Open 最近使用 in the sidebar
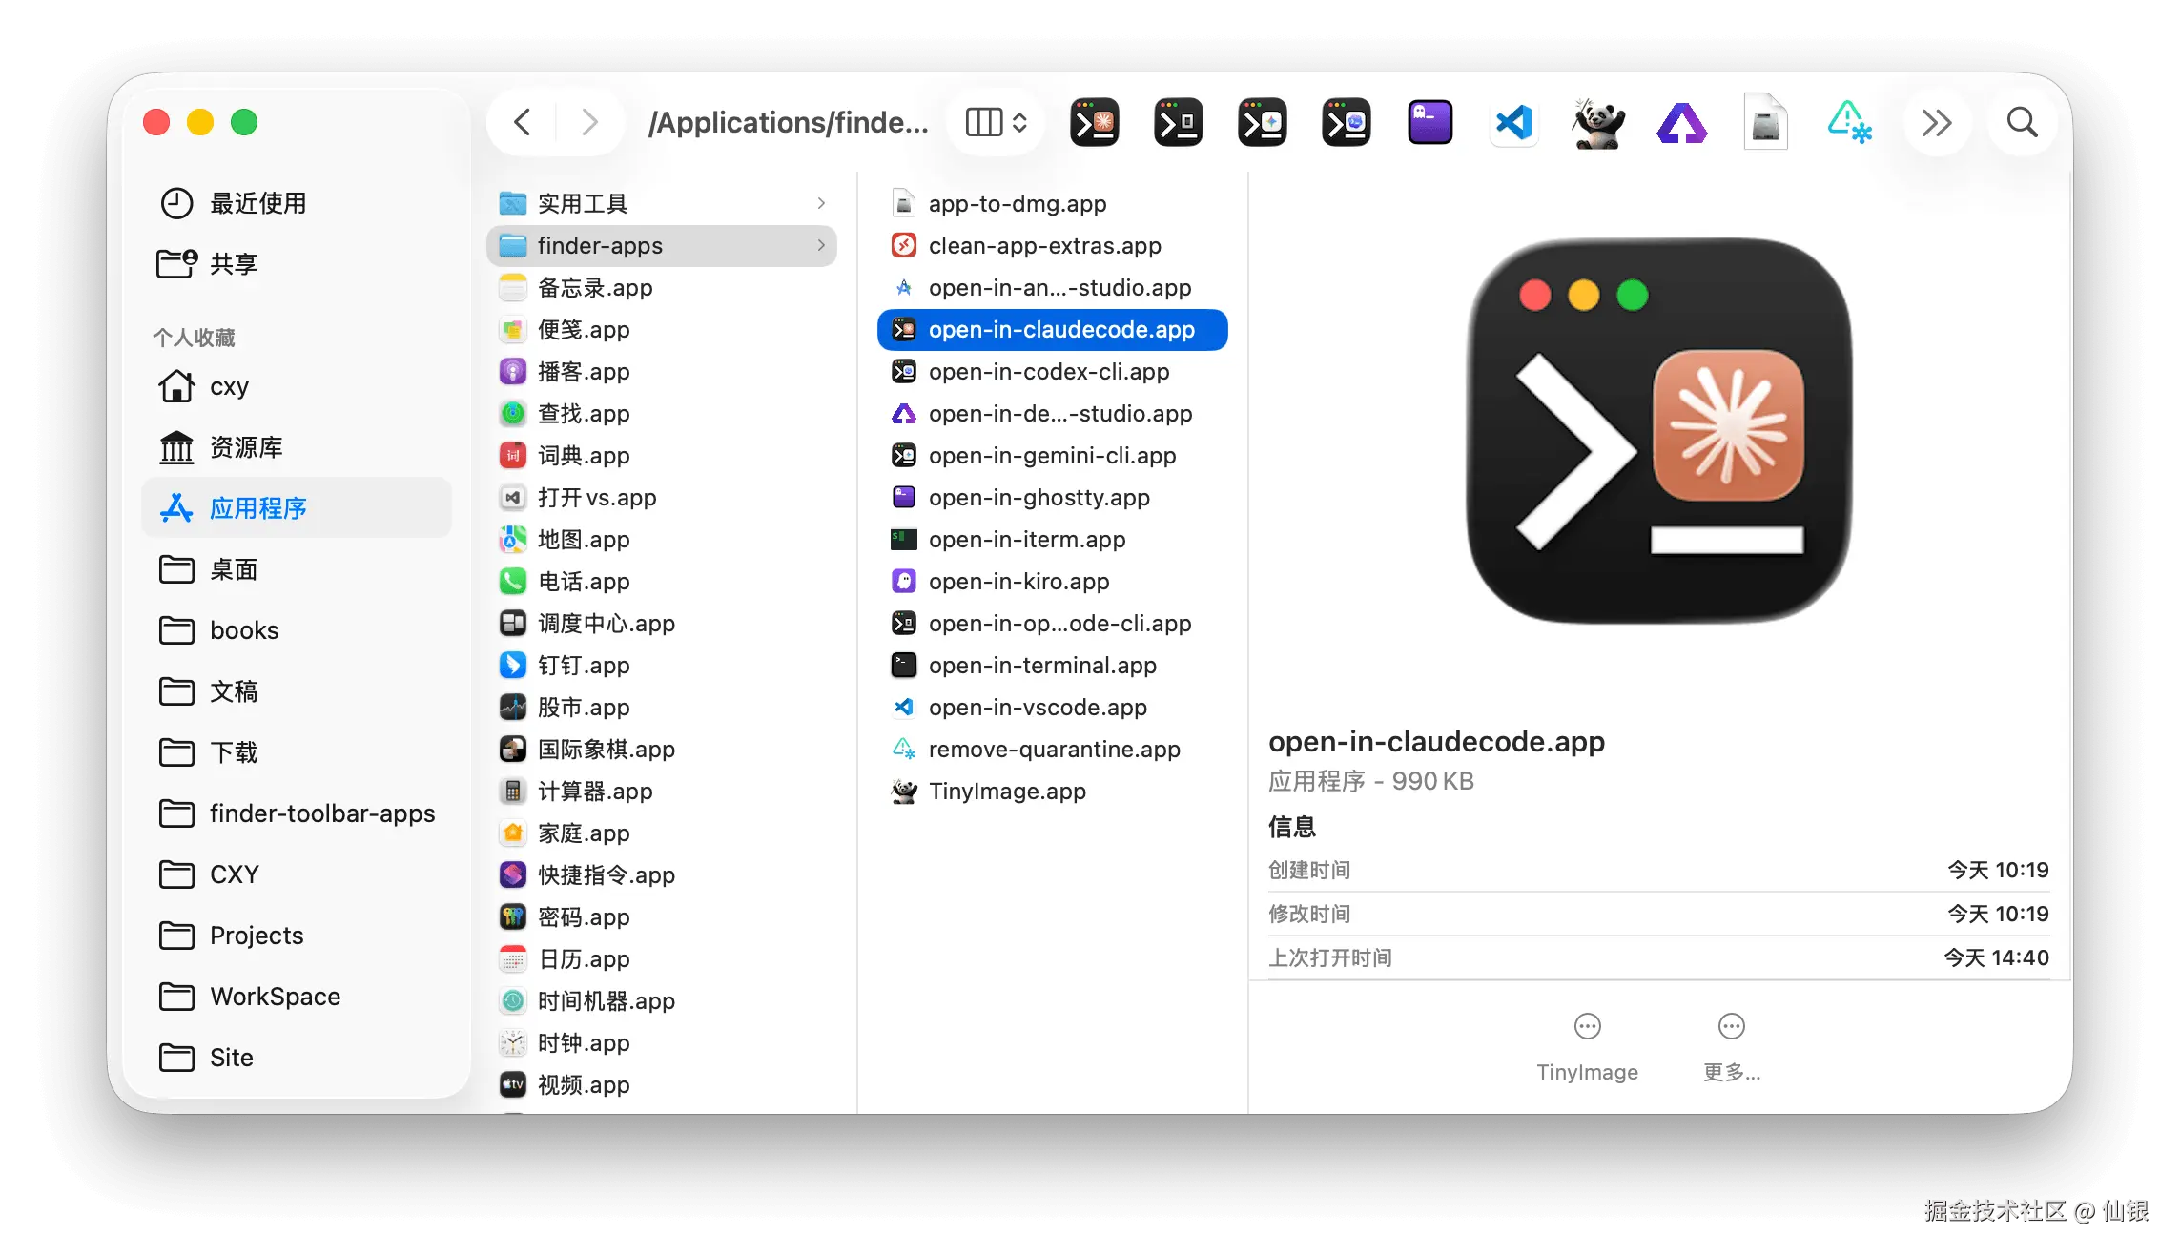Viewport: 2180px width, 1255px height. [x=297, y=203]
